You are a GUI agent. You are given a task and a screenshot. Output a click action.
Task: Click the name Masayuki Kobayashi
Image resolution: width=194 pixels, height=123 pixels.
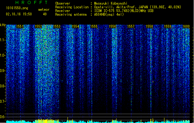pos(111,3)
